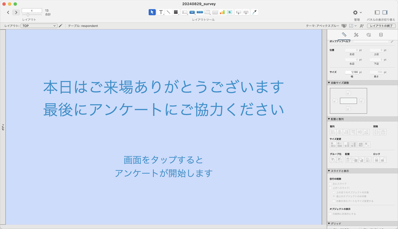Toggle the top anchor lock in autosizing
The image size is (398, 229).
coord(348,93)
